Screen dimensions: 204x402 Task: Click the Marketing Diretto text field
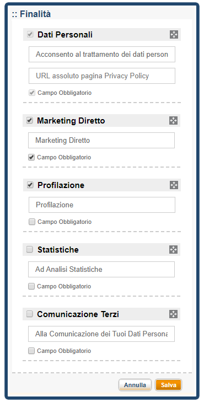pyautogui.click(x=101, y=140)
